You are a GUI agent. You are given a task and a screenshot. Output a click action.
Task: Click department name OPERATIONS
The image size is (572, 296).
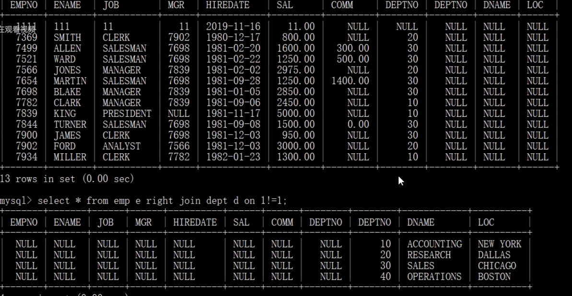coord(434,277)
